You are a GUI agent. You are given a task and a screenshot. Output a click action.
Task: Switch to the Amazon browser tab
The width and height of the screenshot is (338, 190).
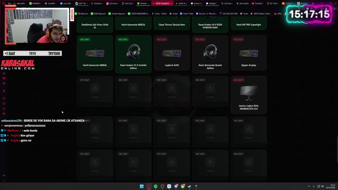pos(303,3)
